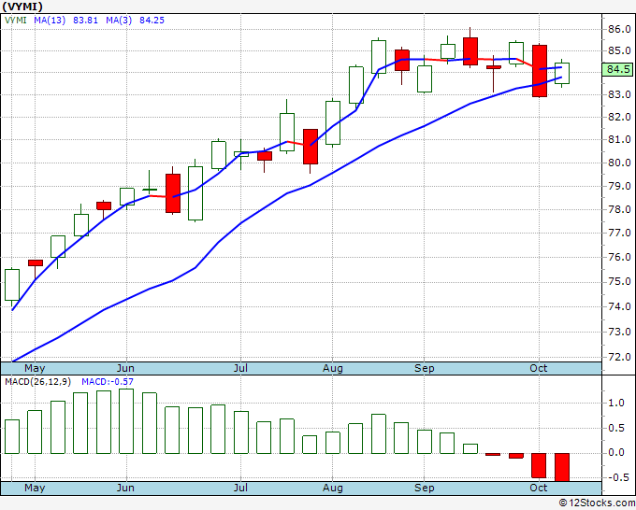Click the 74.0 price axis label

[619, 306]
